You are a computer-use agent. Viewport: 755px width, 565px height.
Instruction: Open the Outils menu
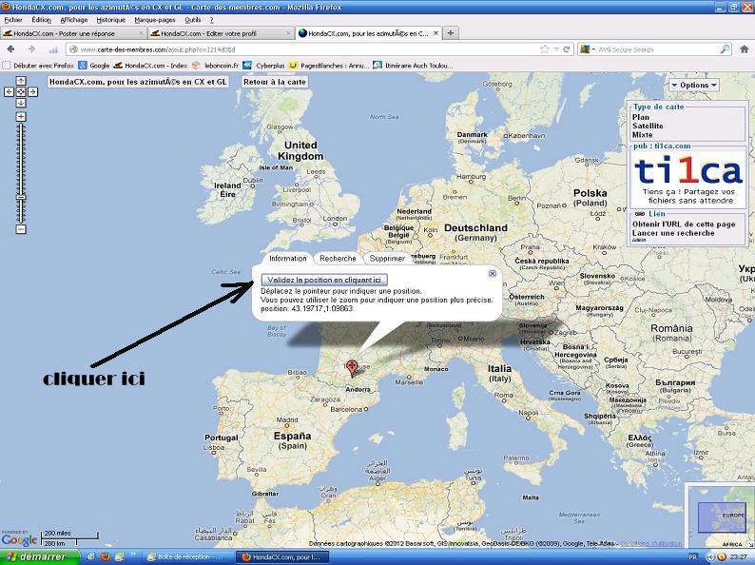(x=192, y=20)
